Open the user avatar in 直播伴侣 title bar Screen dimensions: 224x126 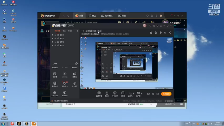point(144,25)
